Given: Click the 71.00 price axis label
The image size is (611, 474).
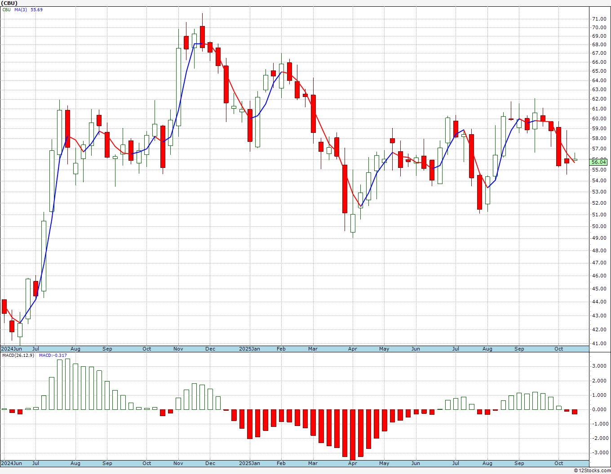Looking at the screenshot, I should tap(599, 19).
